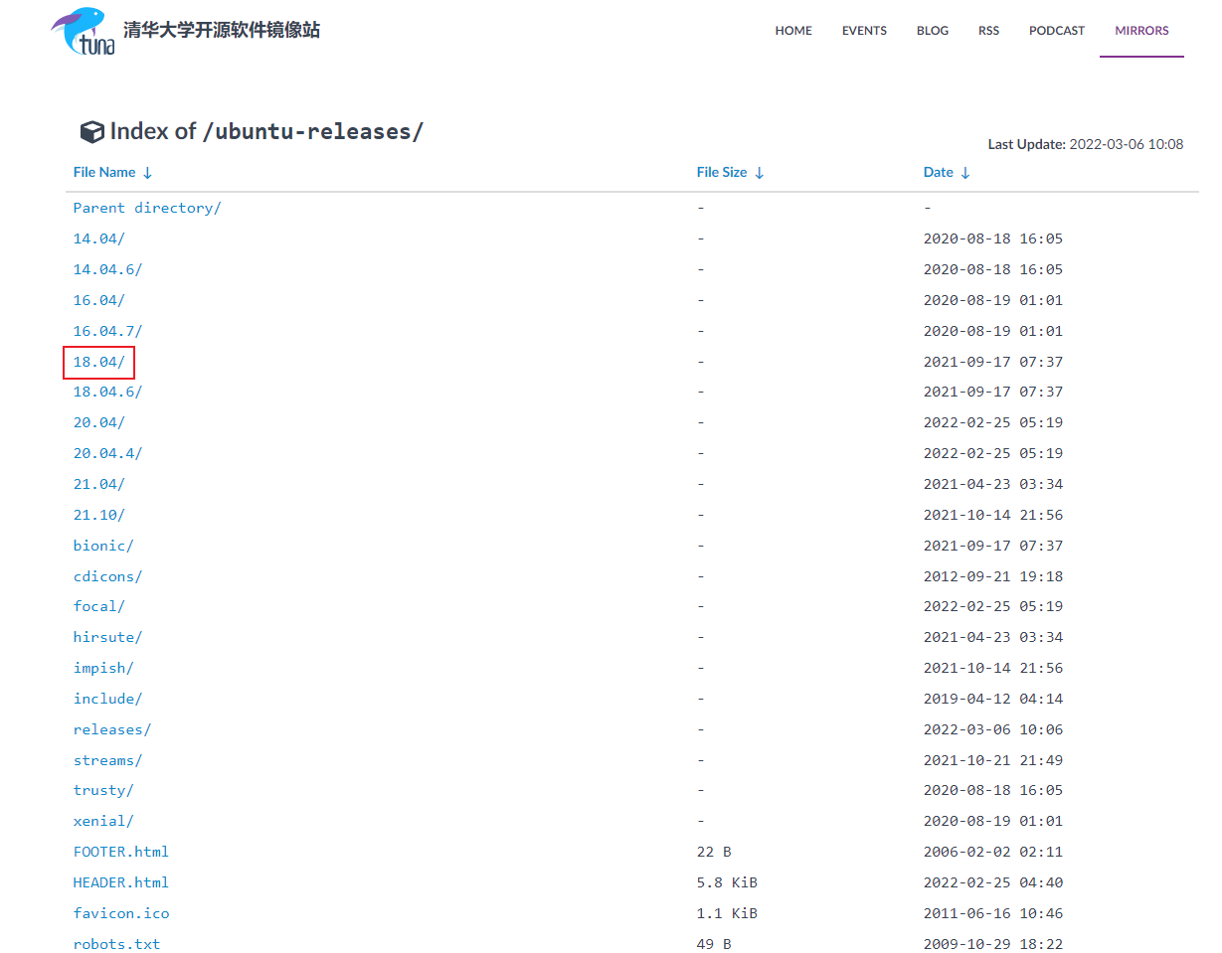
Task: Open the HOME navigation item
Action: point(793,31)
